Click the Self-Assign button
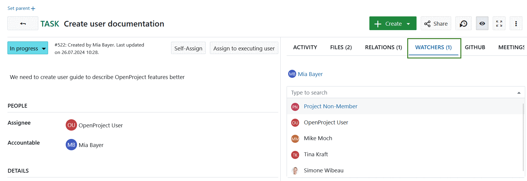Viewport: 527px width, 181px height. pyautogui.click(x=188, y=48)
